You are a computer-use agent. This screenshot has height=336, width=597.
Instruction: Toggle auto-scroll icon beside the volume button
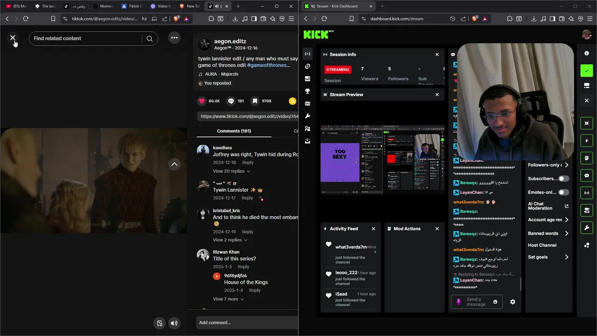[x=160, y=323]
